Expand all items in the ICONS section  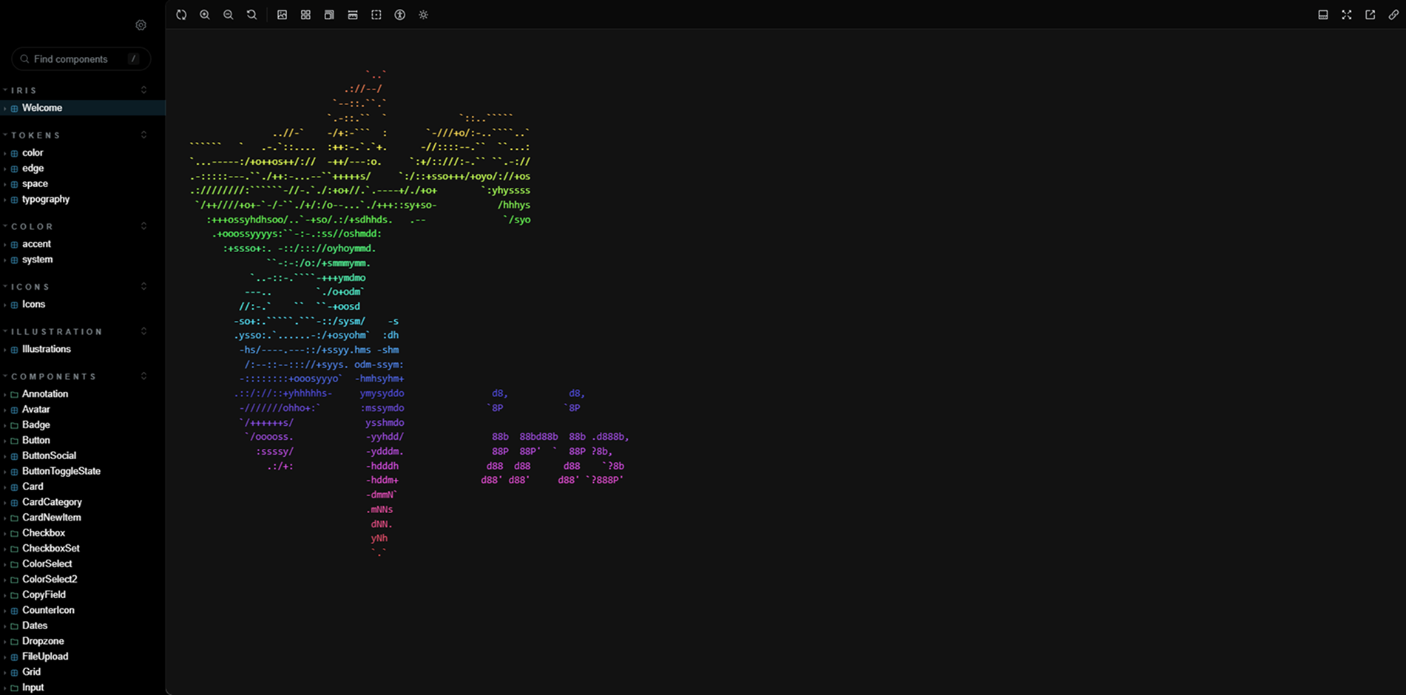(143, 286)
